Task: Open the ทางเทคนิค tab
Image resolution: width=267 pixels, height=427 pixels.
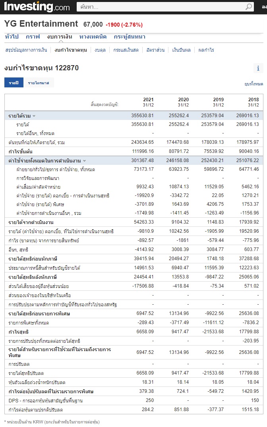Action: pyautogui.click(x=93, y=37)
